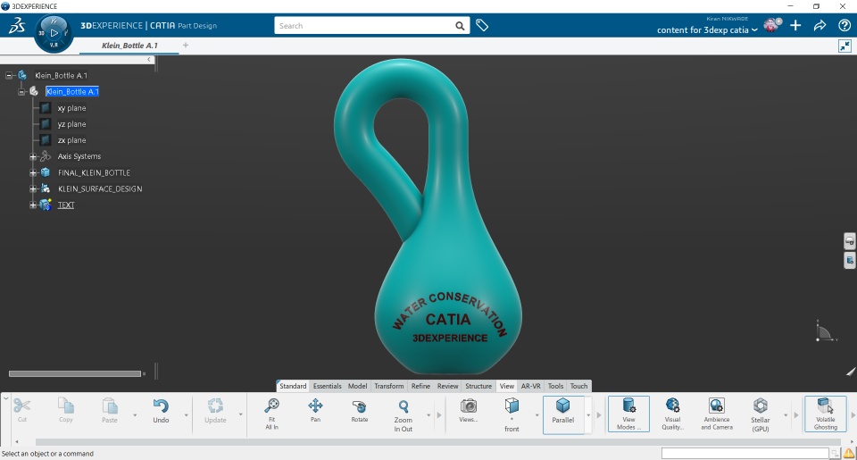
Task: Click the Paste tool
Action: (109, 410)
